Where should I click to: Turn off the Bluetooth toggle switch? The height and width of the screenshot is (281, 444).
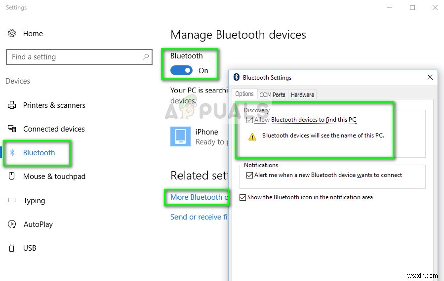(x=181, y=70)
